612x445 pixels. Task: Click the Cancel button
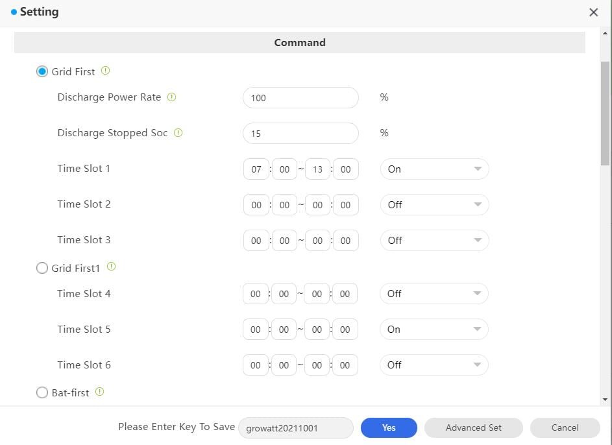tap(565, 427)
